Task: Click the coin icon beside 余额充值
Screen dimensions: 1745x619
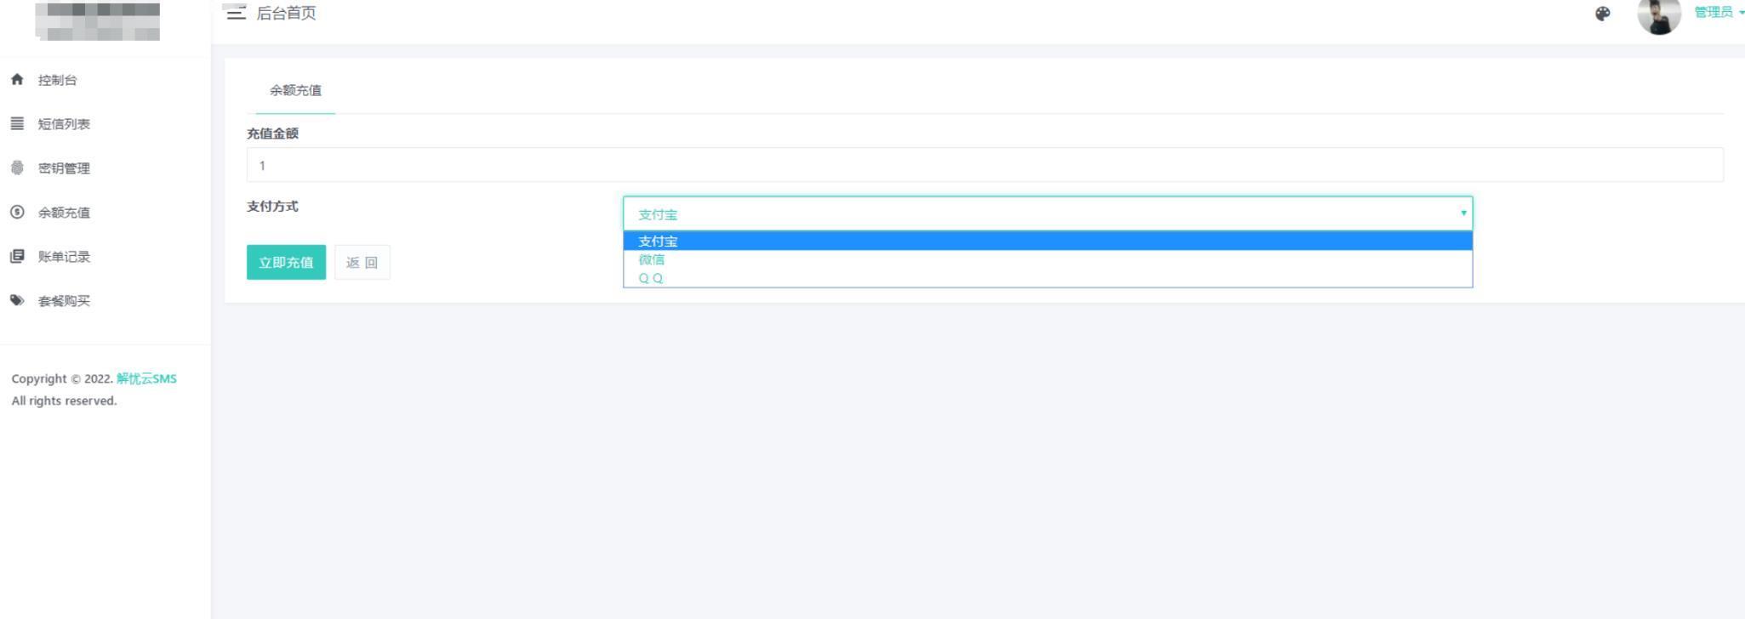Action: click(x=17, y=212)
